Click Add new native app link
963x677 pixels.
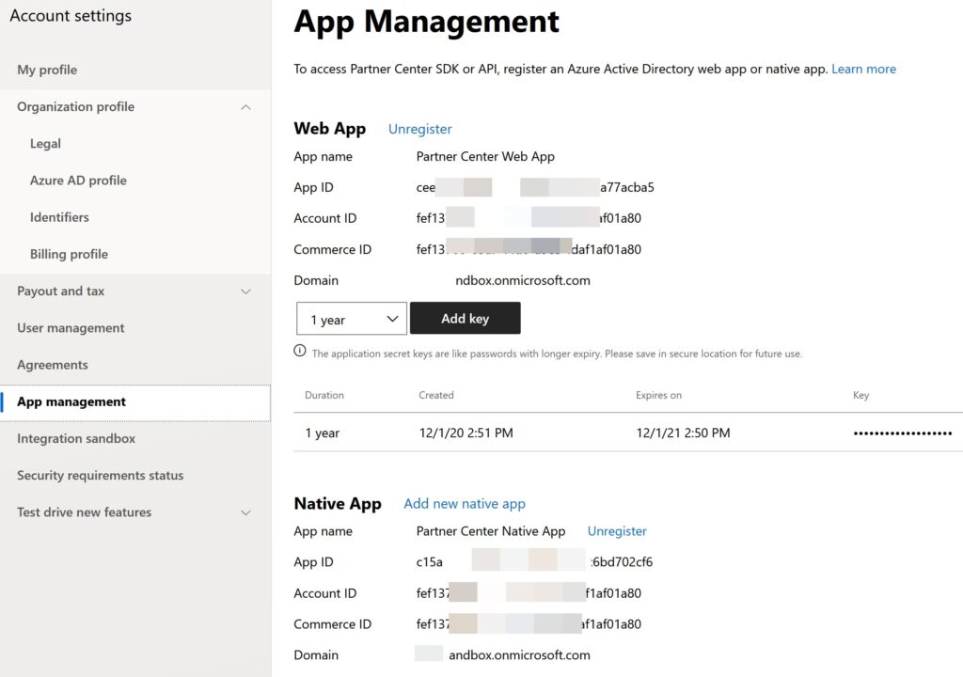click(465, 504)
